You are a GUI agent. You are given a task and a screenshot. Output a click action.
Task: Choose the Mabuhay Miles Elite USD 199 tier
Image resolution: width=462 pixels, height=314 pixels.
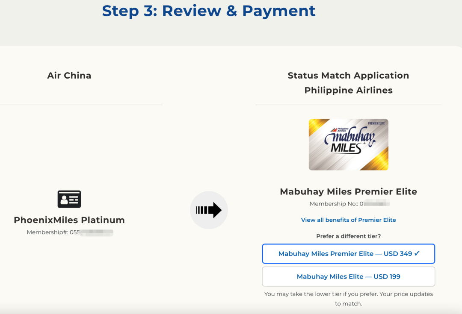tap(348, 277)
